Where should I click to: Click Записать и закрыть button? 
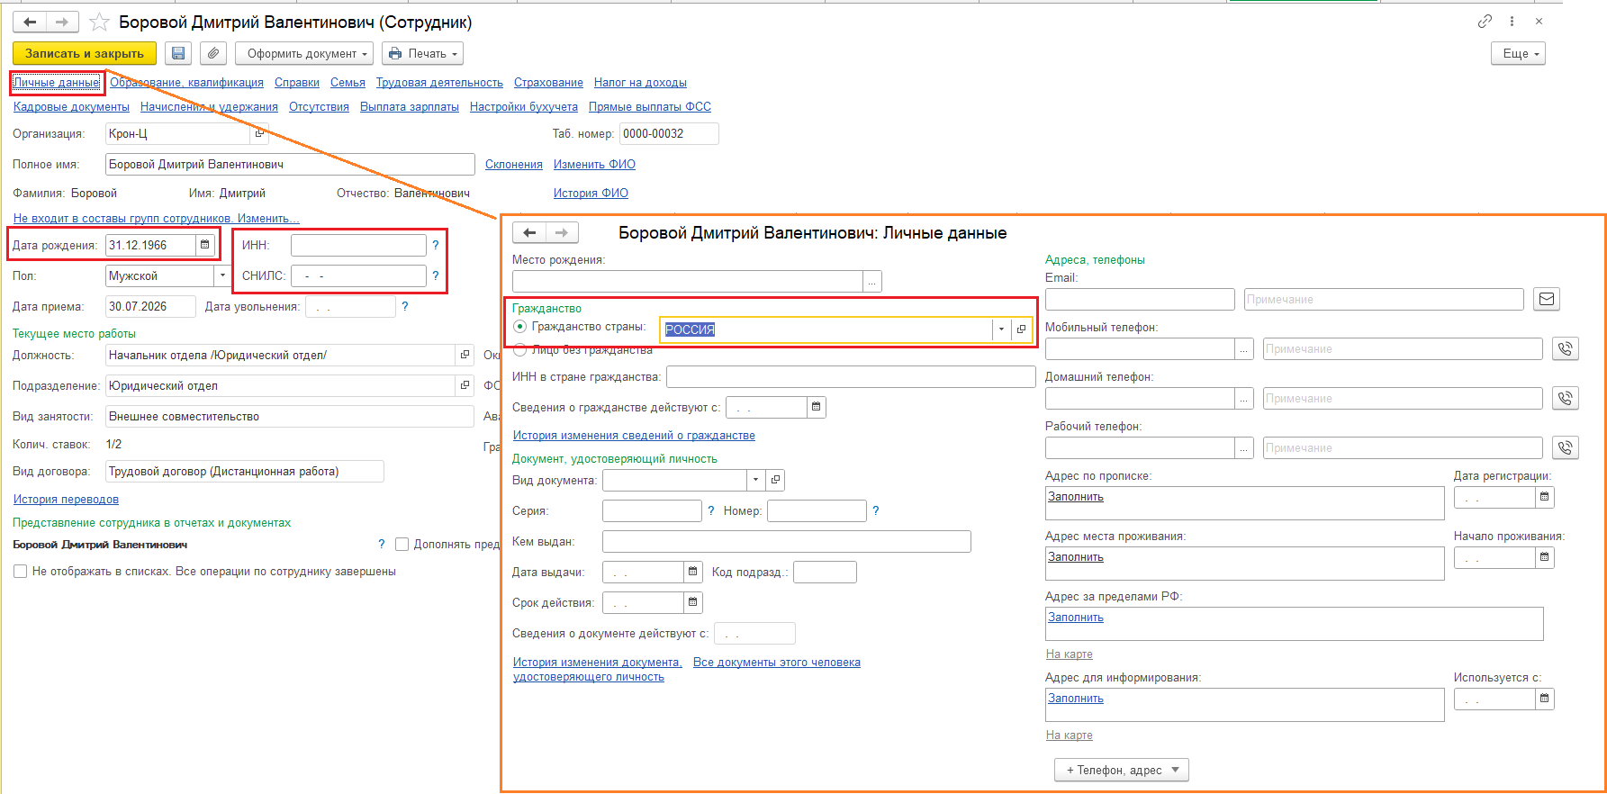(x=85, y=54)
